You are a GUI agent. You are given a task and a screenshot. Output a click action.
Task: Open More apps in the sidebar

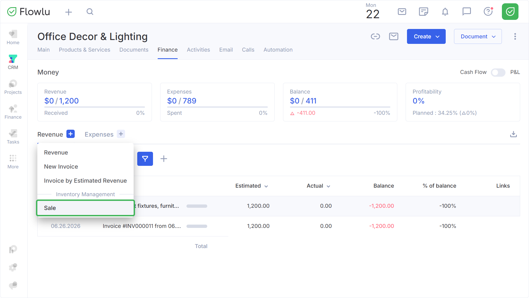[13, 162]
